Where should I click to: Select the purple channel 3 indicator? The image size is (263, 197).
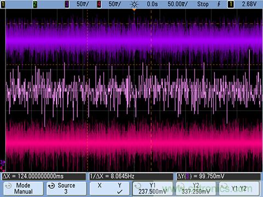[x=67, y=4]
